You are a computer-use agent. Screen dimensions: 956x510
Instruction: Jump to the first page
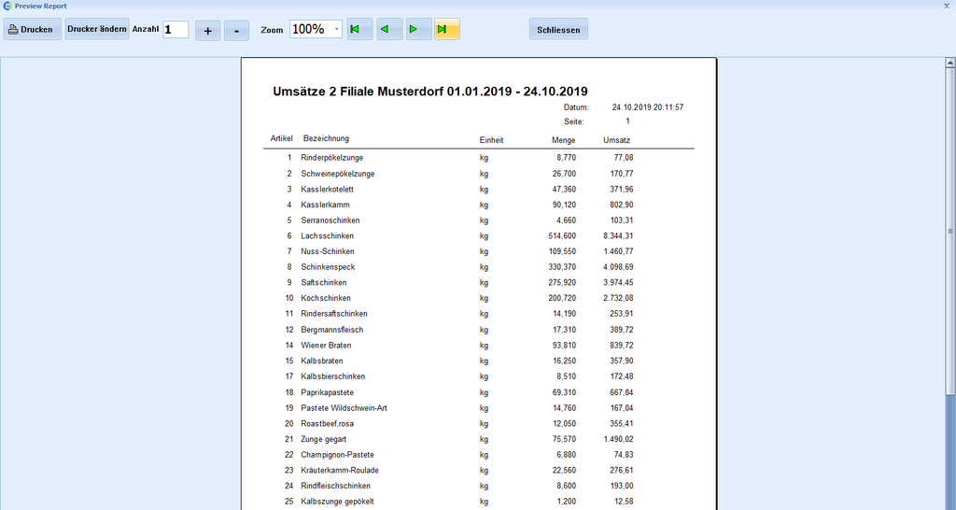[359, 29]
